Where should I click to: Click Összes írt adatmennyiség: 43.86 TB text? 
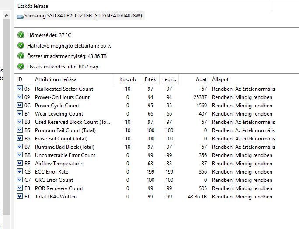67,56
